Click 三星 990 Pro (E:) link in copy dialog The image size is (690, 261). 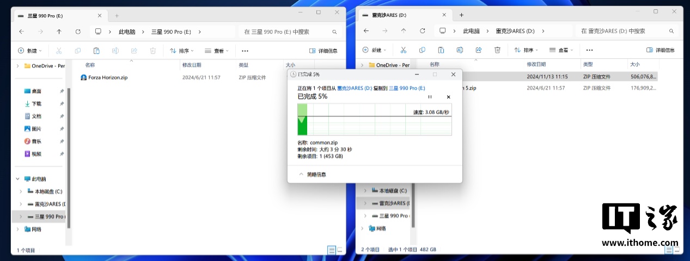point(407,88)
